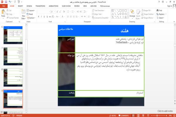Switch to the ANIMATIONS tab
This screenshot has height=117, width=176.
pos(53,6)
